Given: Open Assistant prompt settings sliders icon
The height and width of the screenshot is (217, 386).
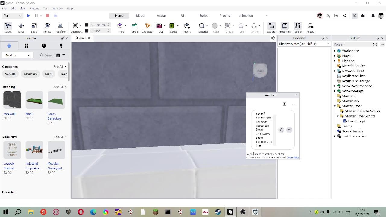Looking at the screenshot, I should tap(281, 130).
